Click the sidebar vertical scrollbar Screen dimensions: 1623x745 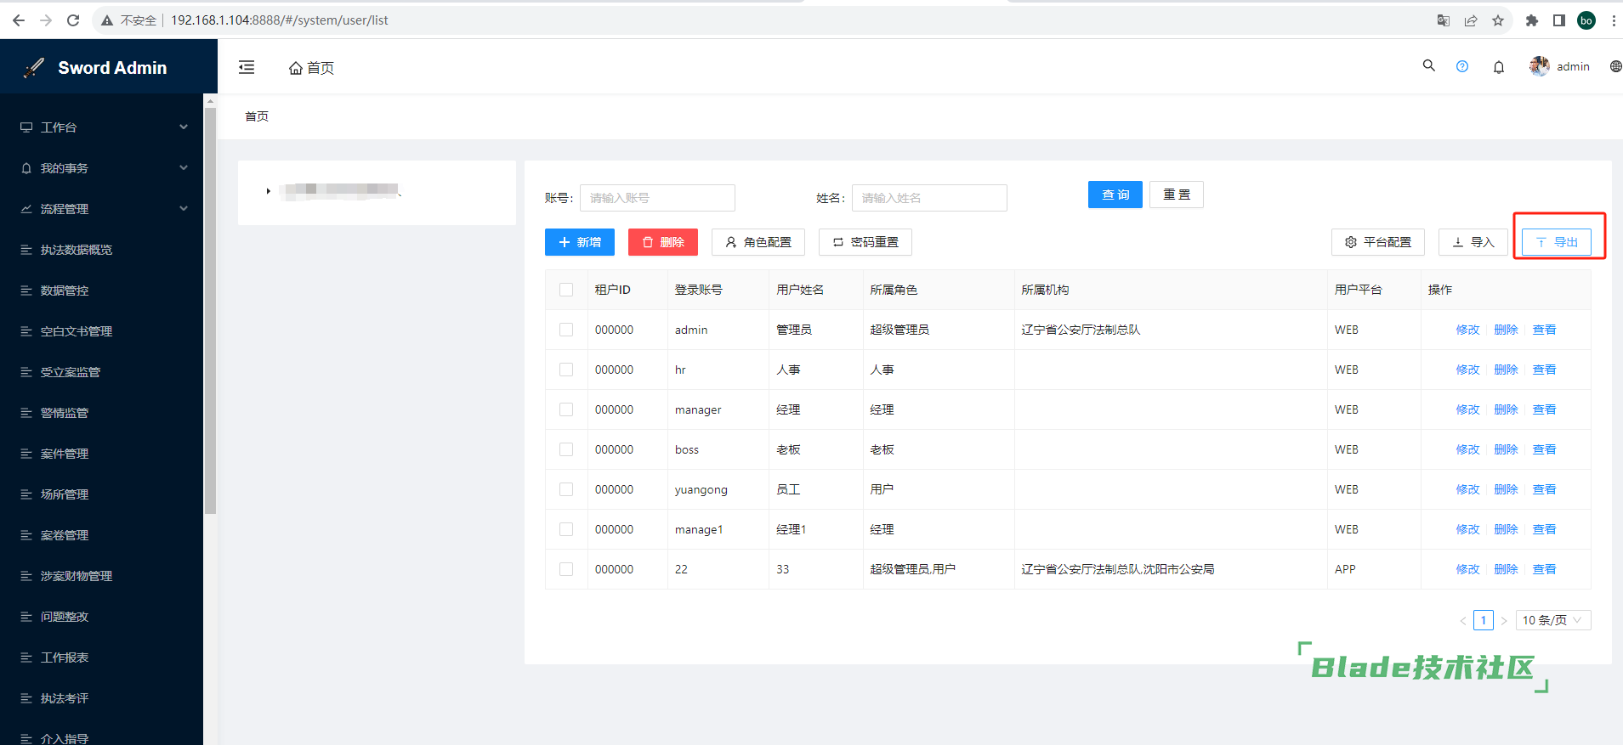(210, 310)
